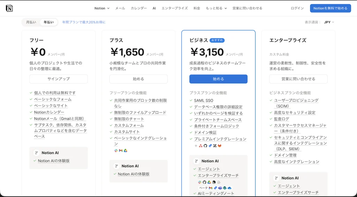Click サインアップ on the フリー plan
Viewport: 357px width, 197px height.
[59, 79]
